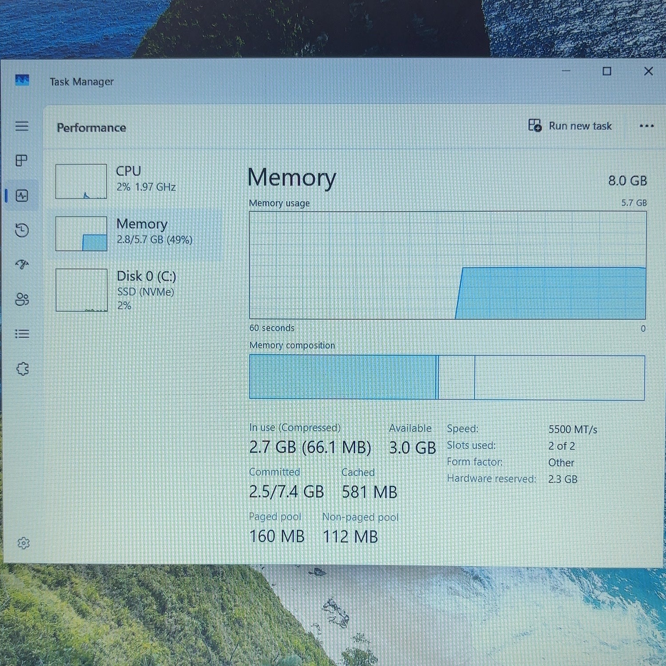This screenshot has height=666, width=666.
Task: Open the Users page icon
Action: click(22, 299)
